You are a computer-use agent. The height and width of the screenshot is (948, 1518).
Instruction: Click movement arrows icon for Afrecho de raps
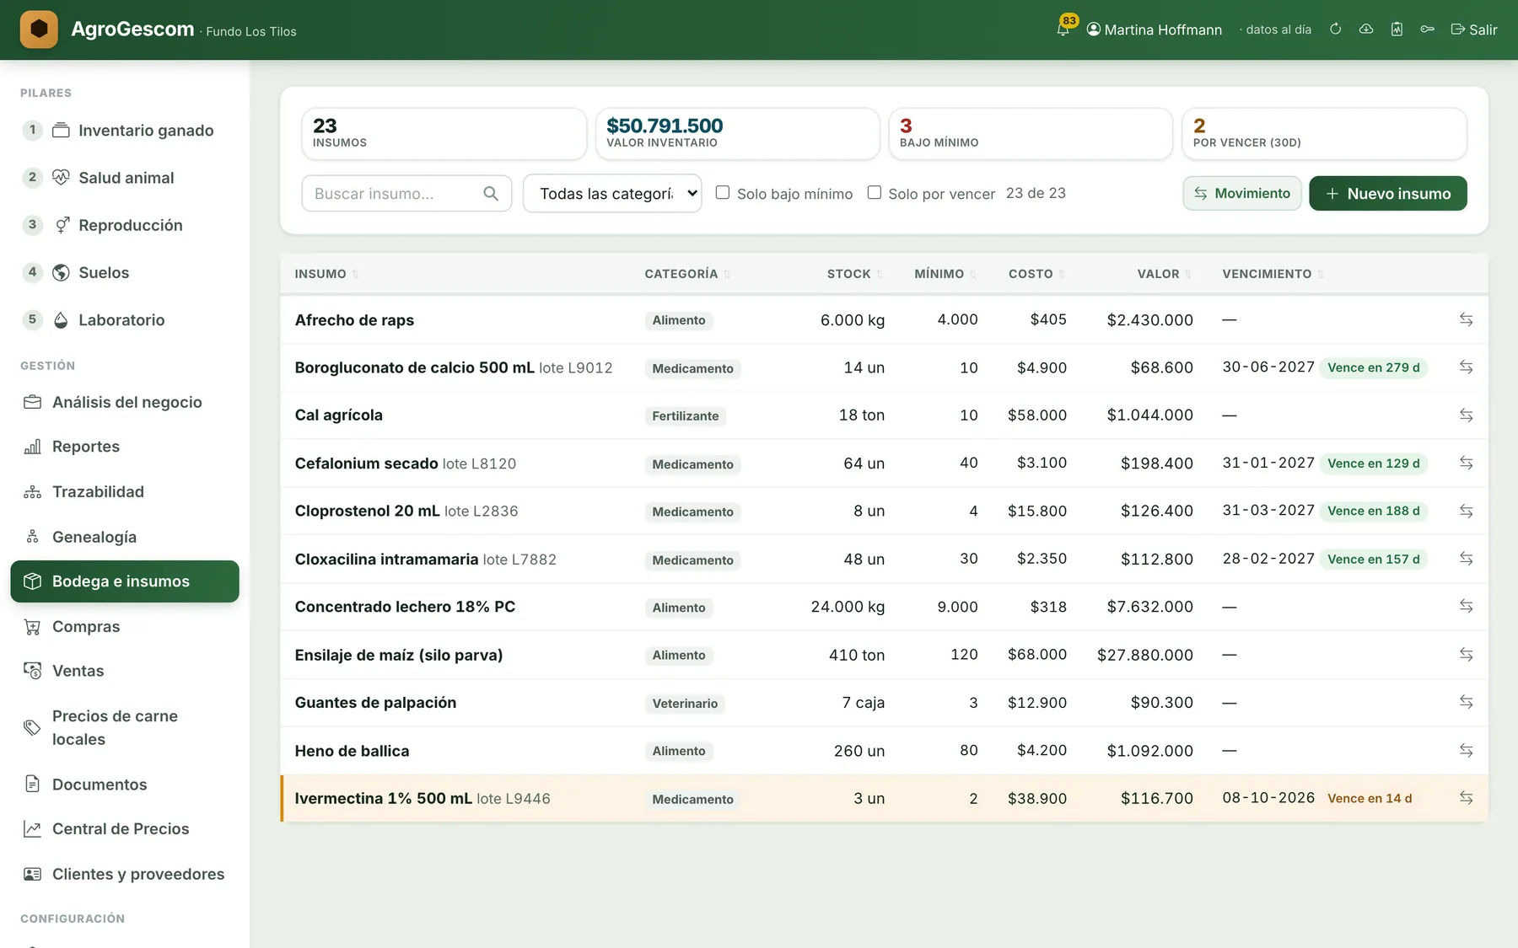(x=1467, y=319)
